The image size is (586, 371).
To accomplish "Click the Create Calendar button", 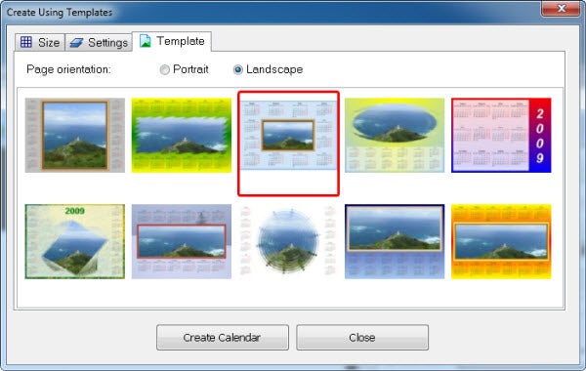I will (223, 338).
